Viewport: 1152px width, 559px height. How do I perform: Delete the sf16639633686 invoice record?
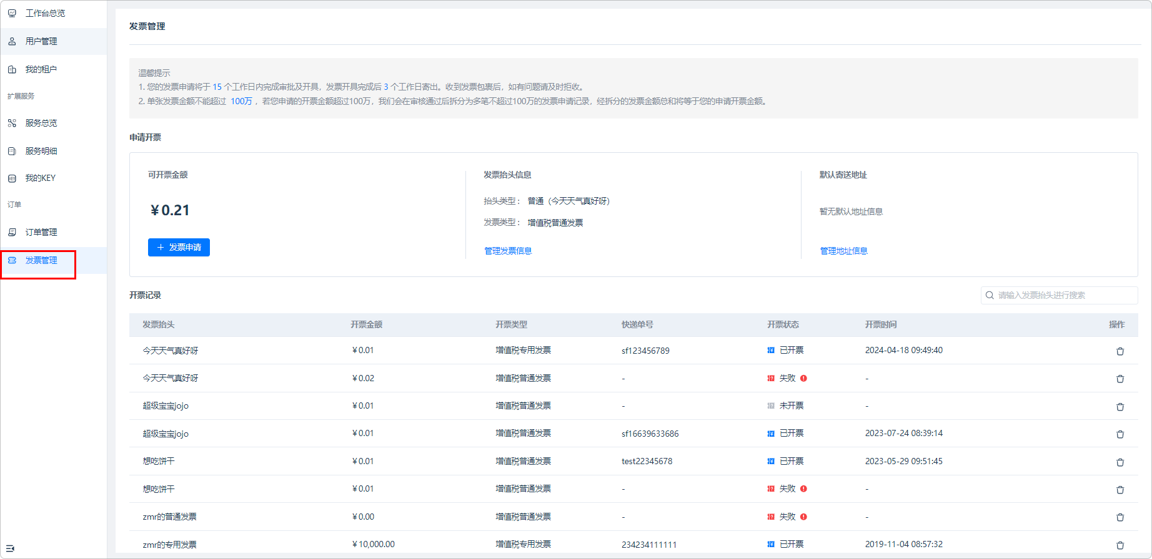(1120, 434)
